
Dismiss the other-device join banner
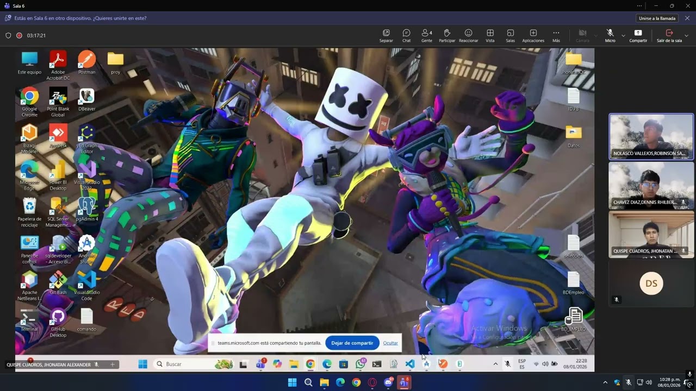[687, 18]
